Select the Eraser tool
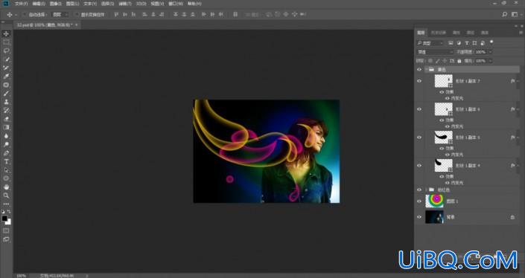Viewport: 525px width, 278px height. coord(6,119)
